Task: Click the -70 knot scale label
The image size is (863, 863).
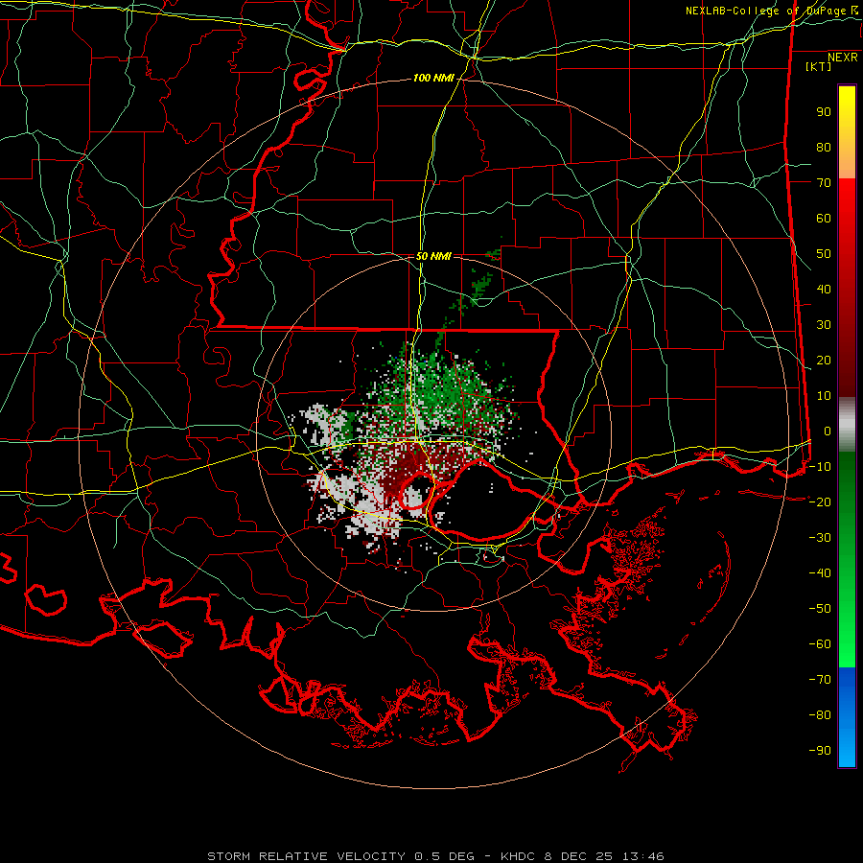Action: (820, 680)
